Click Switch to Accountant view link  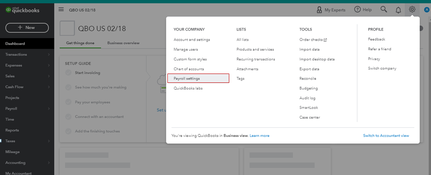386,136
